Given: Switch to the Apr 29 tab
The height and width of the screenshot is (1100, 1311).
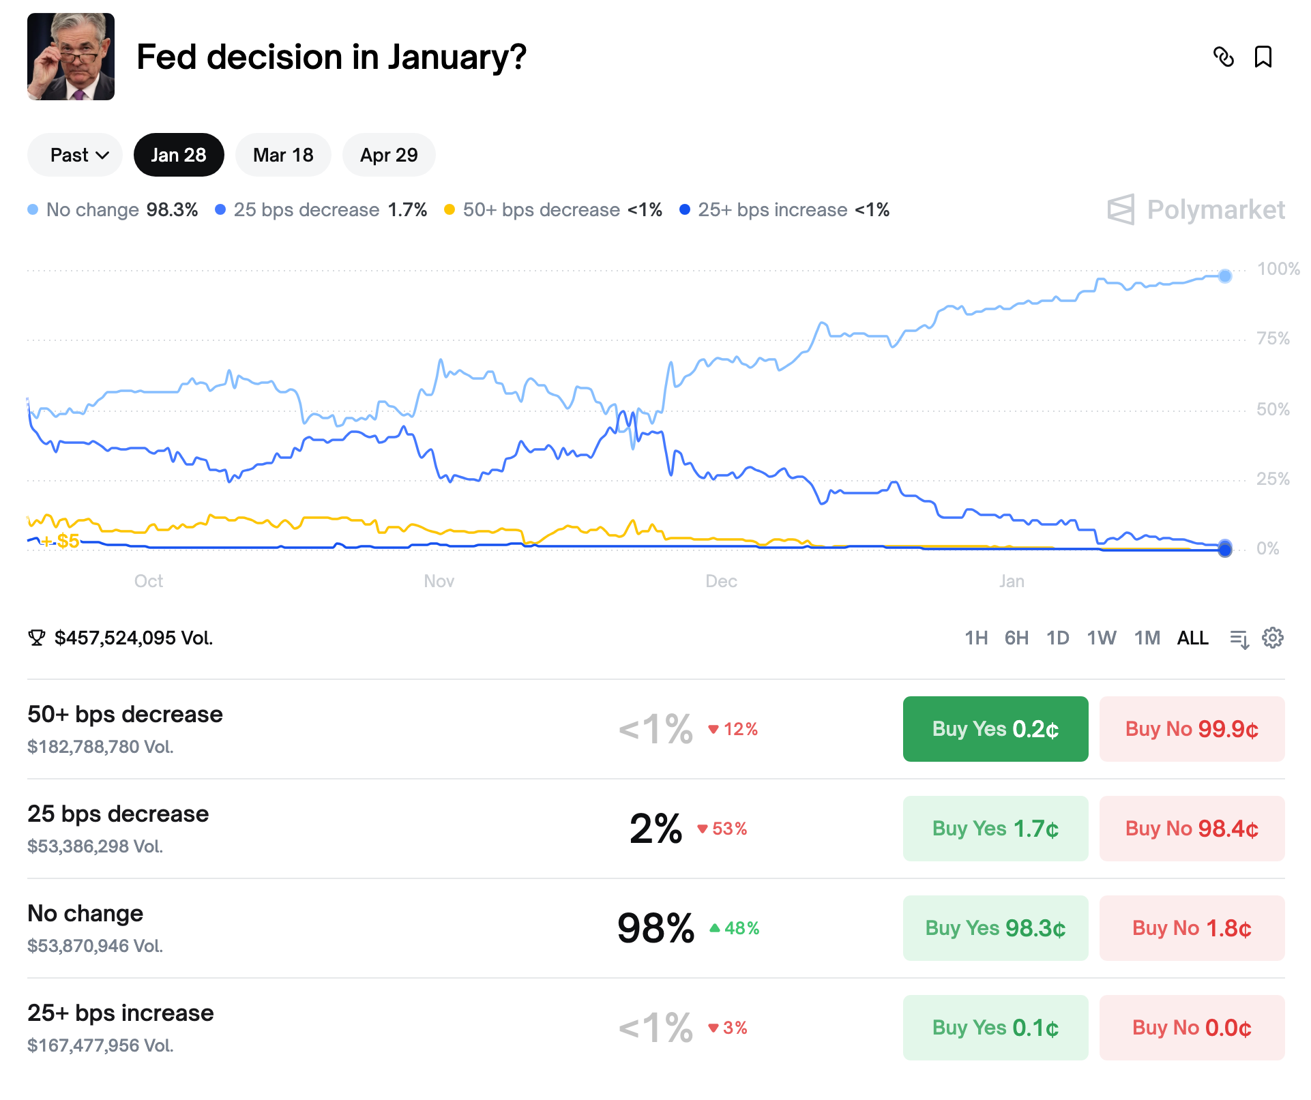Looking at the screenshot, I should pos(388,155).
